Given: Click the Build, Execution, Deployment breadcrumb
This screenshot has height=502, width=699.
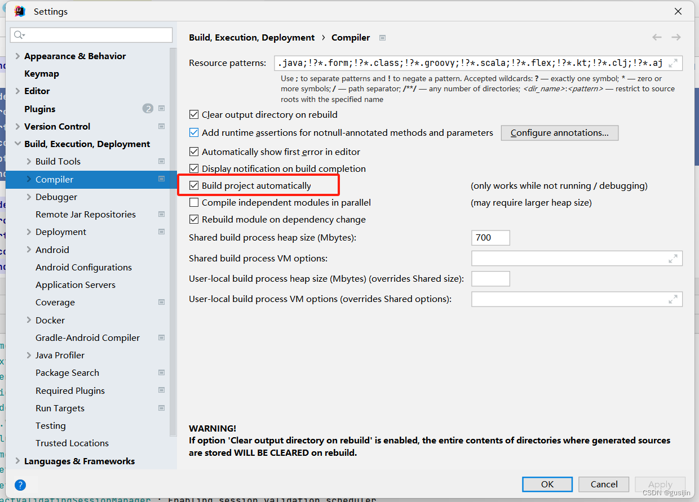Looking at the screenshot, I should coord(252,37).
